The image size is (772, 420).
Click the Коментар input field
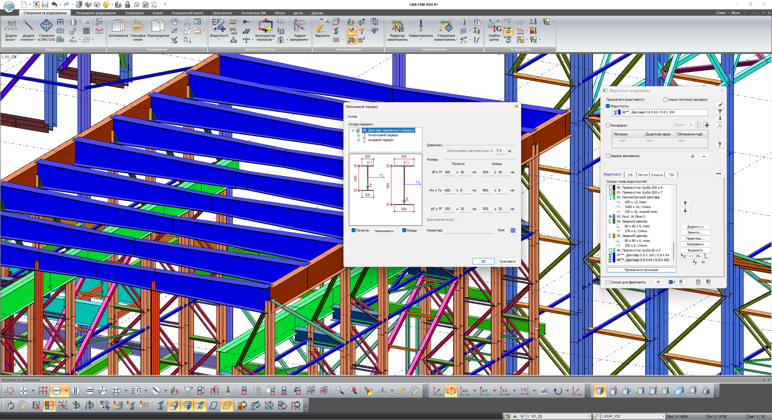tap(469, 230)
